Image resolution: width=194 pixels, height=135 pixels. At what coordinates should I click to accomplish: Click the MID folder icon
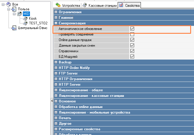pyautogui.click(x=20, y=14)
